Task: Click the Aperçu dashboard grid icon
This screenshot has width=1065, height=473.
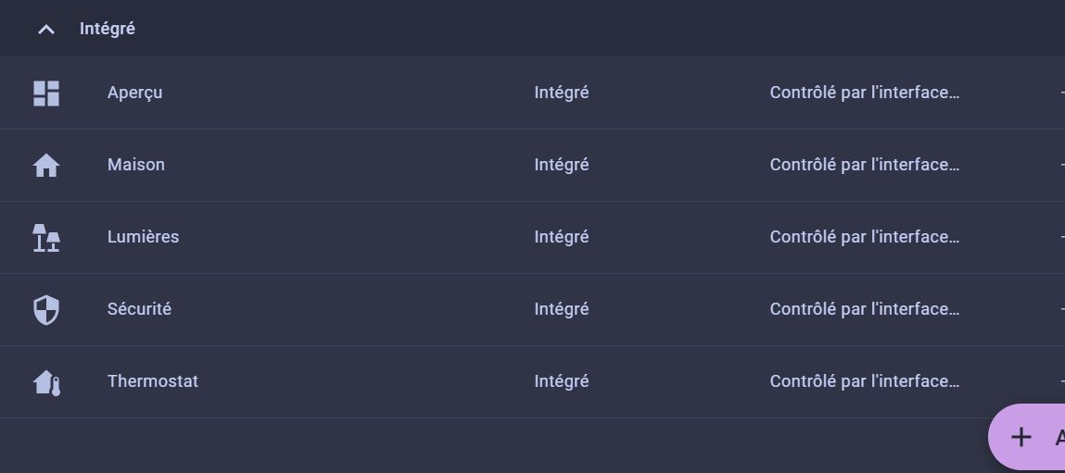Action: tap(46, 93)
